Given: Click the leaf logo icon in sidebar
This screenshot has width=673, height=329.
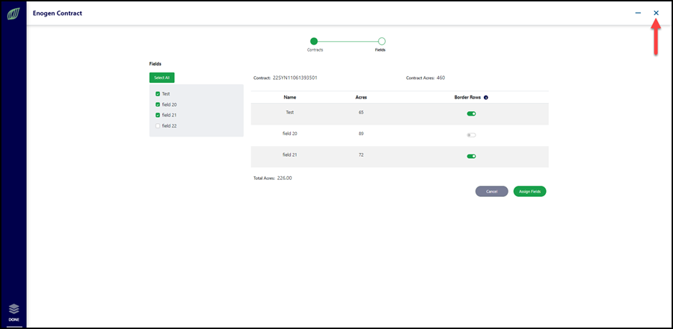Looking at the screenshot, I should (13, 14).
